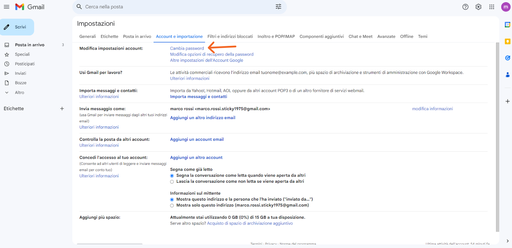Open the Avanzate tab
The height and width of the screenshot is (248, 512).
tap(386, 36)
